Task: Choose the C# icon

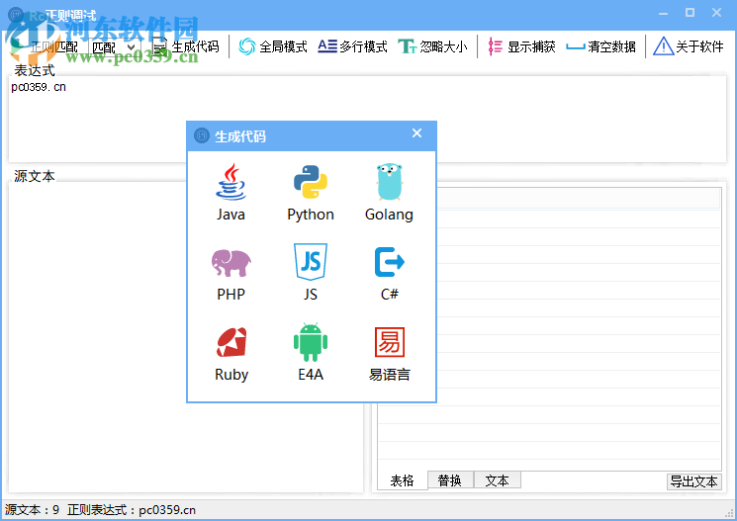Action: [x=389, y=262]
